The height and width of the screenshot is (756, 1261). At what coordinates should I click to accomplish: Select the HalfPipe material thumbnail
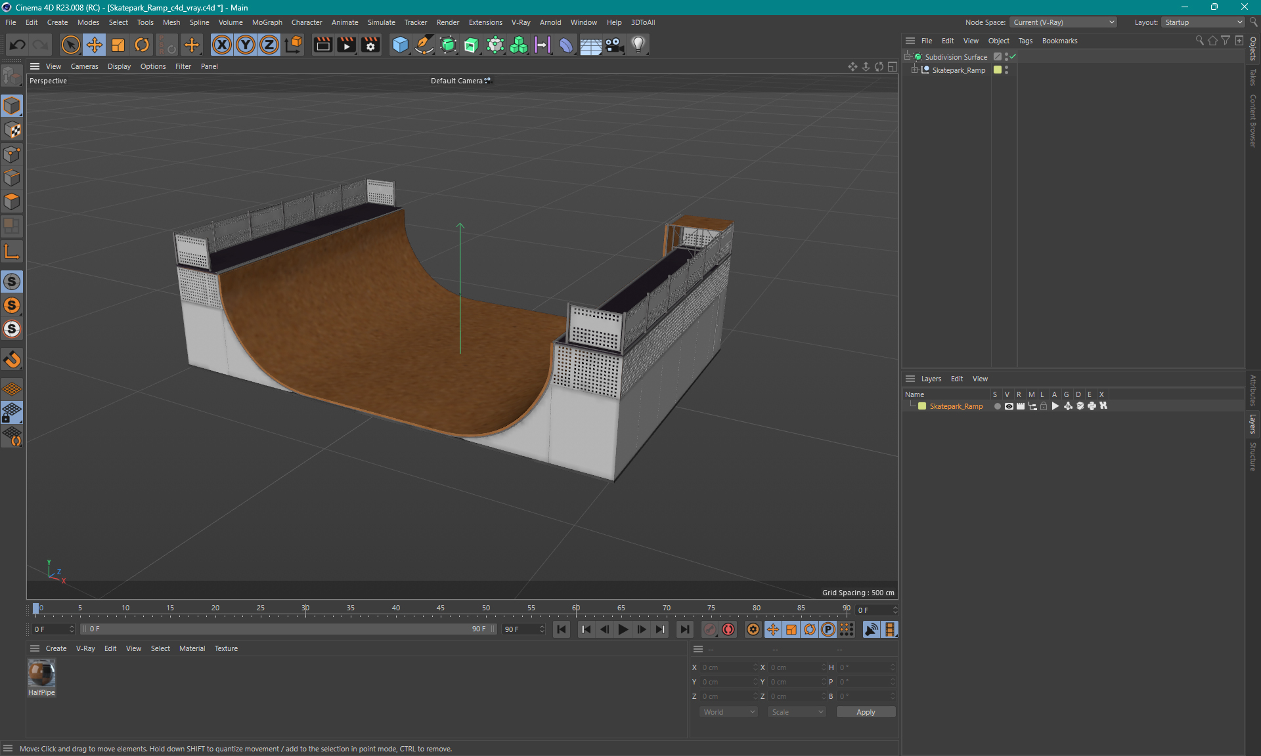(x=41, y=673)
